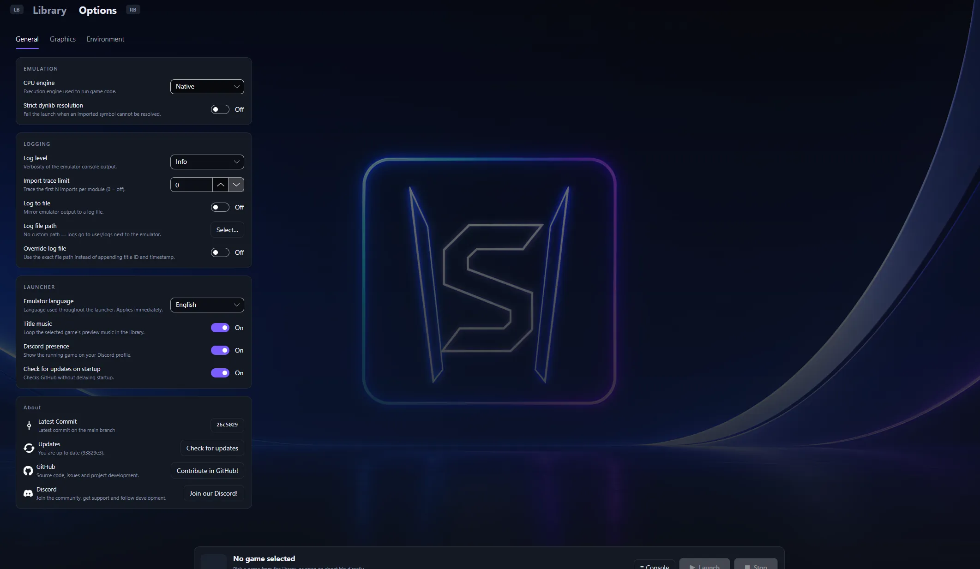This screenshot has height=569, width=980.
Task: Select the Options section heading
Action: point(98,10)
